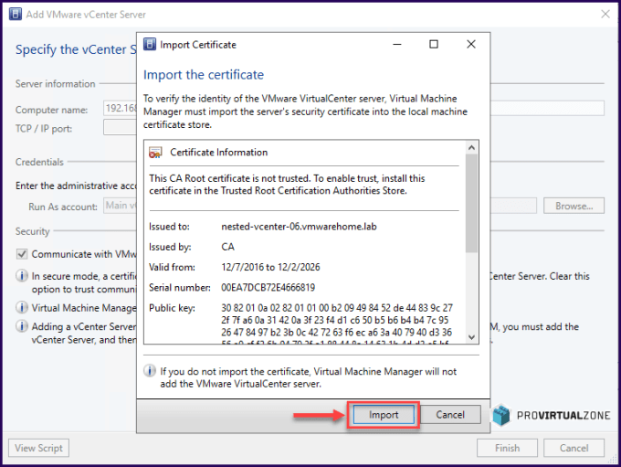Image resolution: width=621 pixels, height=467 pixels.
Task: Click the Security section label
Action: pyautogui.click(x=33, y=231)
